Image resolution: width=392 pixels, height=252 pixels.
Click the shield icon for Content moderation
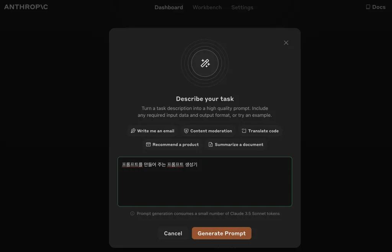pos(186,131)
